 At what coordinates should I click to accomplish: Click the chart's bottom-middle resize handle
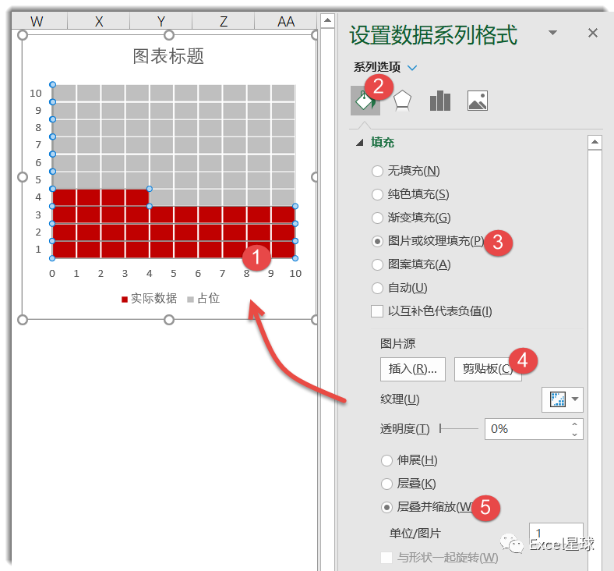click(169, 320)
